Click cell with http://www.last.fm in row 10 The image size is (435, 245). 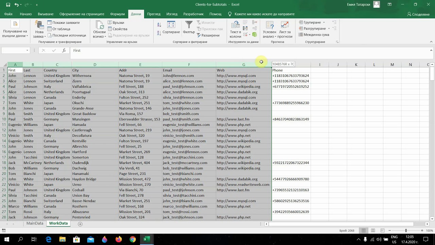243,119
